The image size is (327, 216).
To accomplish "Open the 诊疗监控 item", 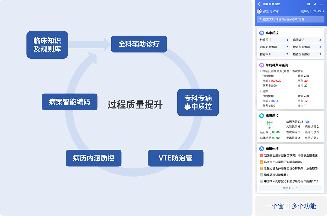I will tap(274, 40).
